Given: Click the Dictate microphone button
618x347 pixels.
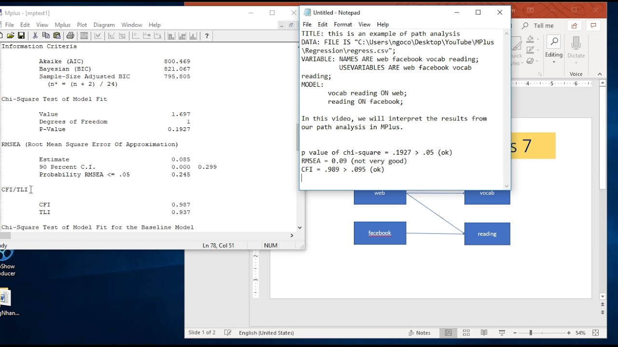Looking at the screenshot, I should point(576,49).
